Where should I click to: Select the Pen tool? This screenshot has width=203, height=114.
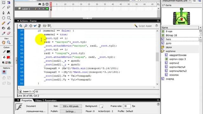pyautogui.click(x=3, y=13)
